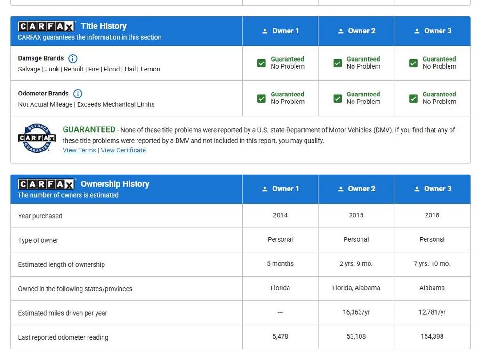Click Owner 2 estimated miles 16,363/yr

pyautogui.click(x=356, y=312)
